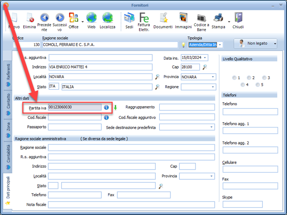This screenshot has height=215, width=287.
Task: Open Sede destinazione predefinita dropdown
Action: click(x=212, y=127)
